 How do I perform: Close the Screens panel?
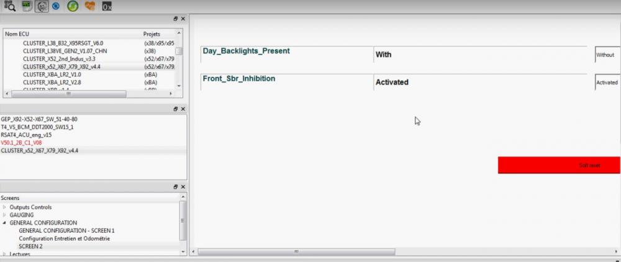point(183,187)
